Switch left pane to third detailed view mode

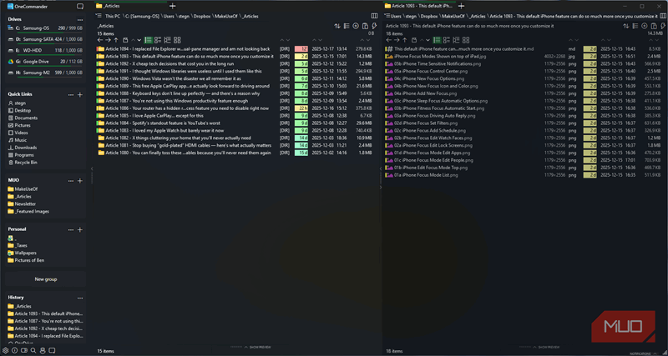point(168,40)
